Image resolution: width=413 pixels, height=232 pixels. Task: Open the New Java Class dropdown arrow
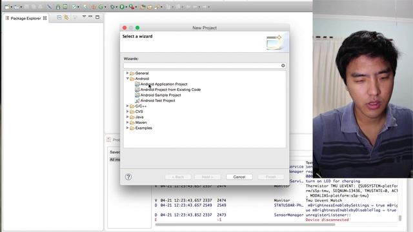point(105,7)
